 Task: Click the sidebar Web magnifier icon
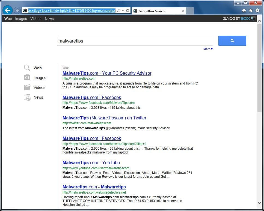[27, 68]
